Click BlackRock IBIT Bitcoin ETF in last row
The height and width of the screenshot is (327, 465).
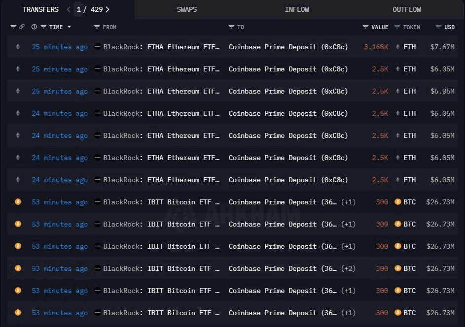161,313
